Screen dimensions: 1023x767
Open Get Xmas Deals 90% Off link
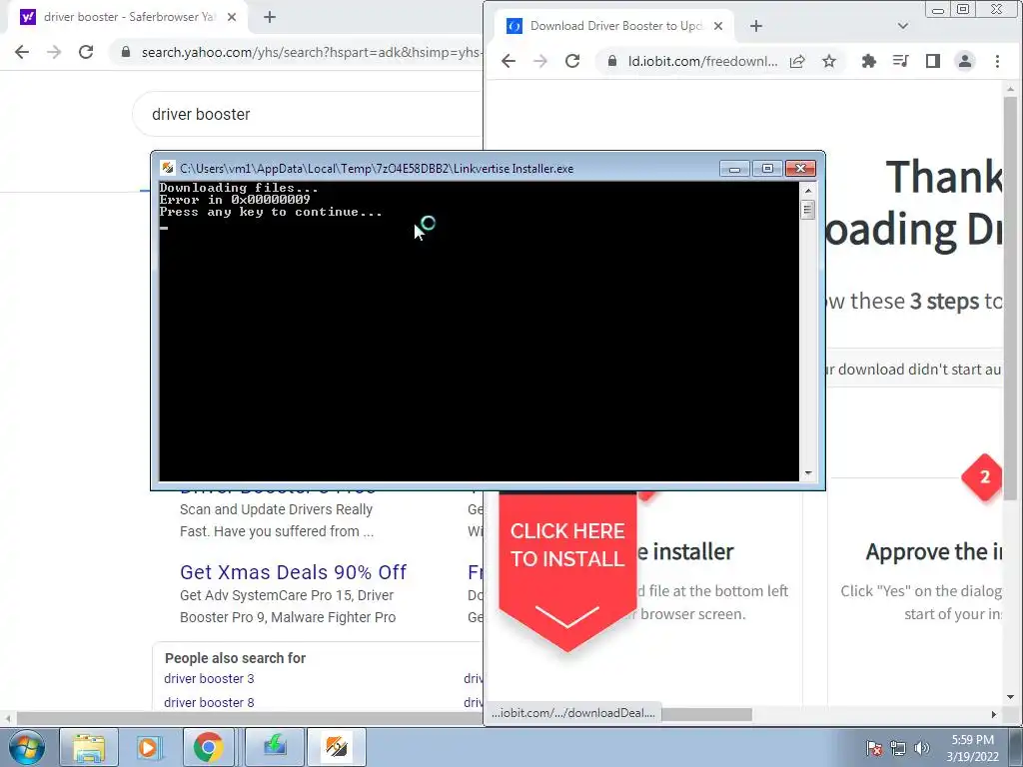pyautogui.click(x=293, y=572)
